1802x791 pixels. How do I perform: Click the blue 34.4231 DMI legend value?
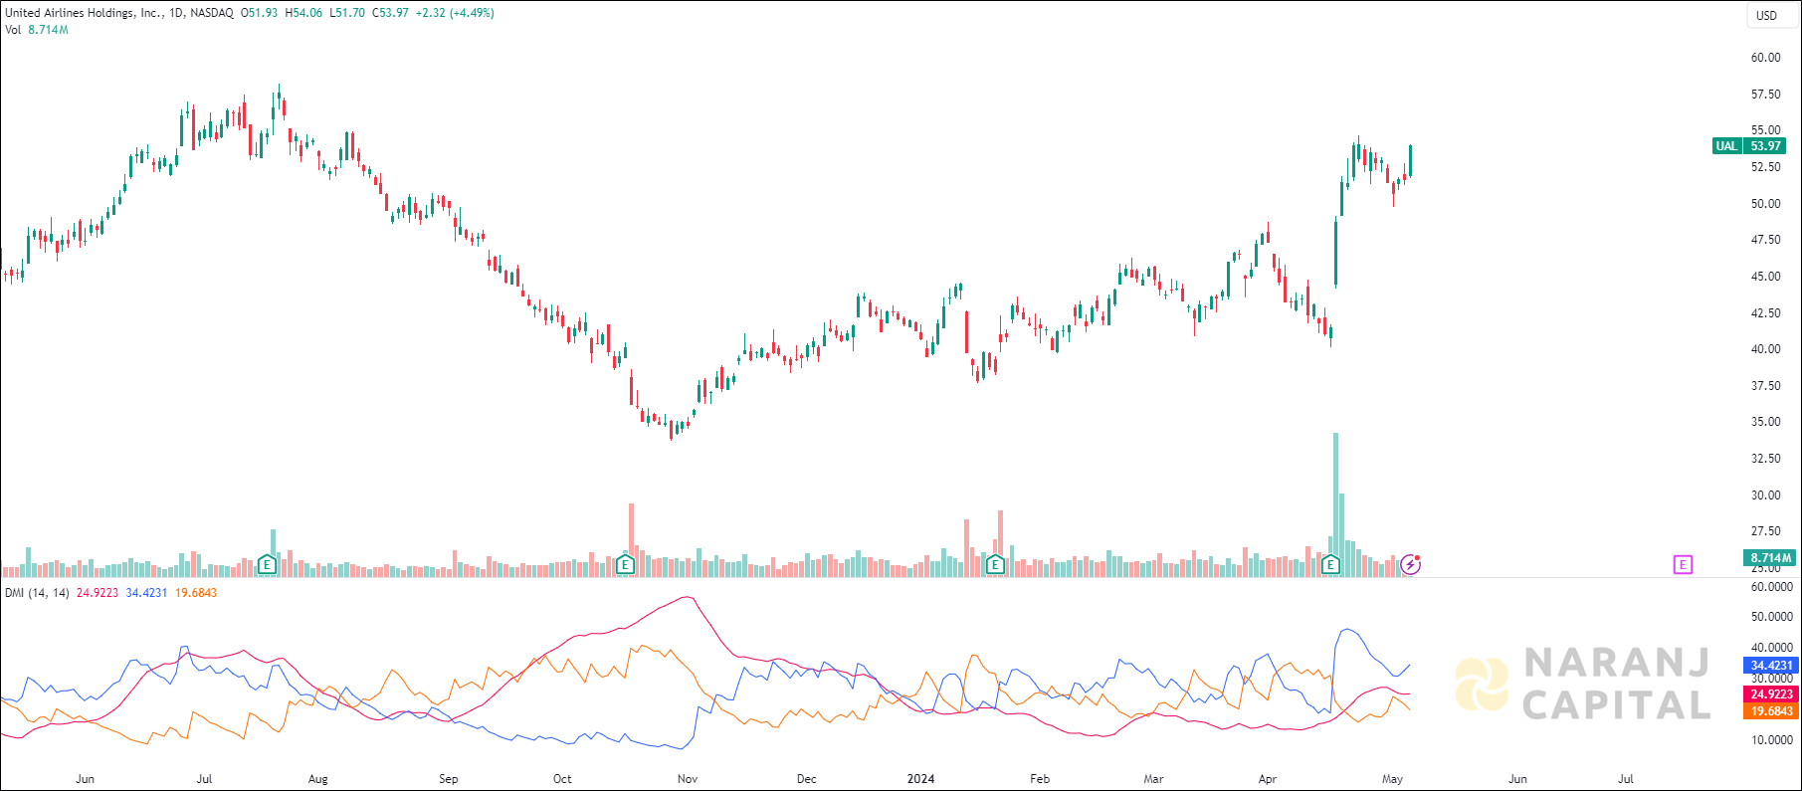tap(146, 593)
